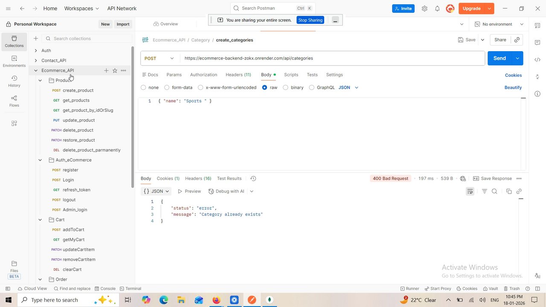The height and width of the screenshot is (307, 546).
Task: Go back with the left arrow
Action: click(x=22, y=9)
